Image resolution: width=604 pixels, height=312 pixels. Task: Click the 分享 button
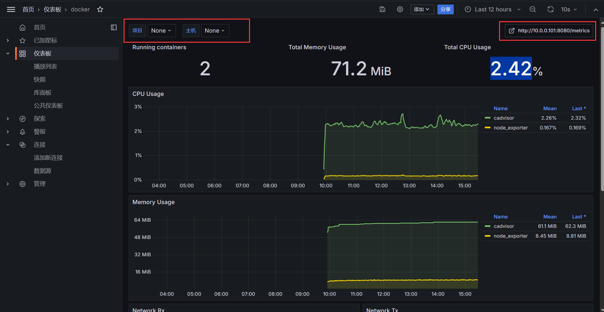pyautogui.click(x=445, y=9)
